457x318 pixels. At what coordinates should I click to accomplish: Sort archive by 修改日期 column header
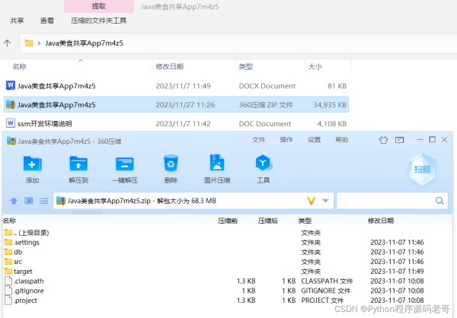tap(381, 221)
